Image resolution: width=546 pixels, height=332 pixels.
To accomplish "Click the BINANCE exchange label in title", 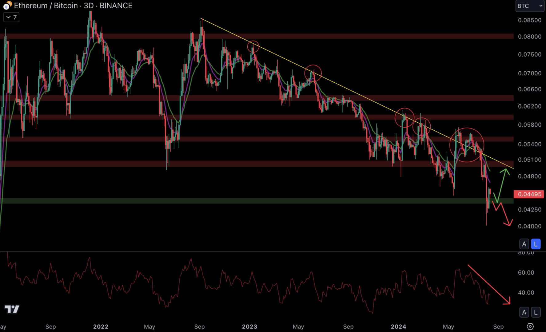I will (116, 6).
